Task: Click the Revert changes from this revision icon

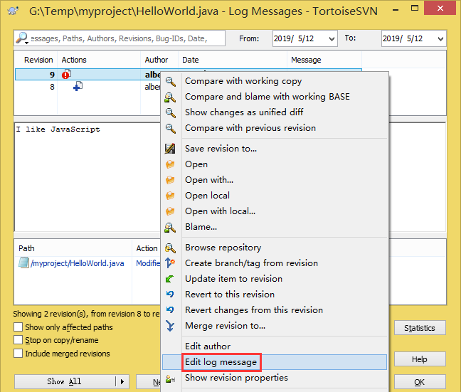Action: 170,310
